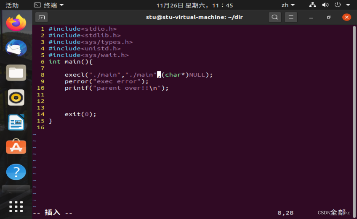357x219 pixels.
Task: Maximize the terminal window
Action: pos(328,18)
